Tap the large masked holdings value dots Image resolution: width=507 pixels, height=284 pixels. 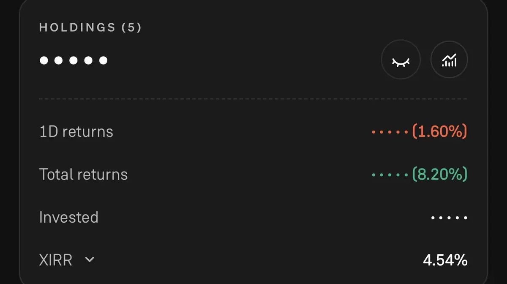click(74, 60)
